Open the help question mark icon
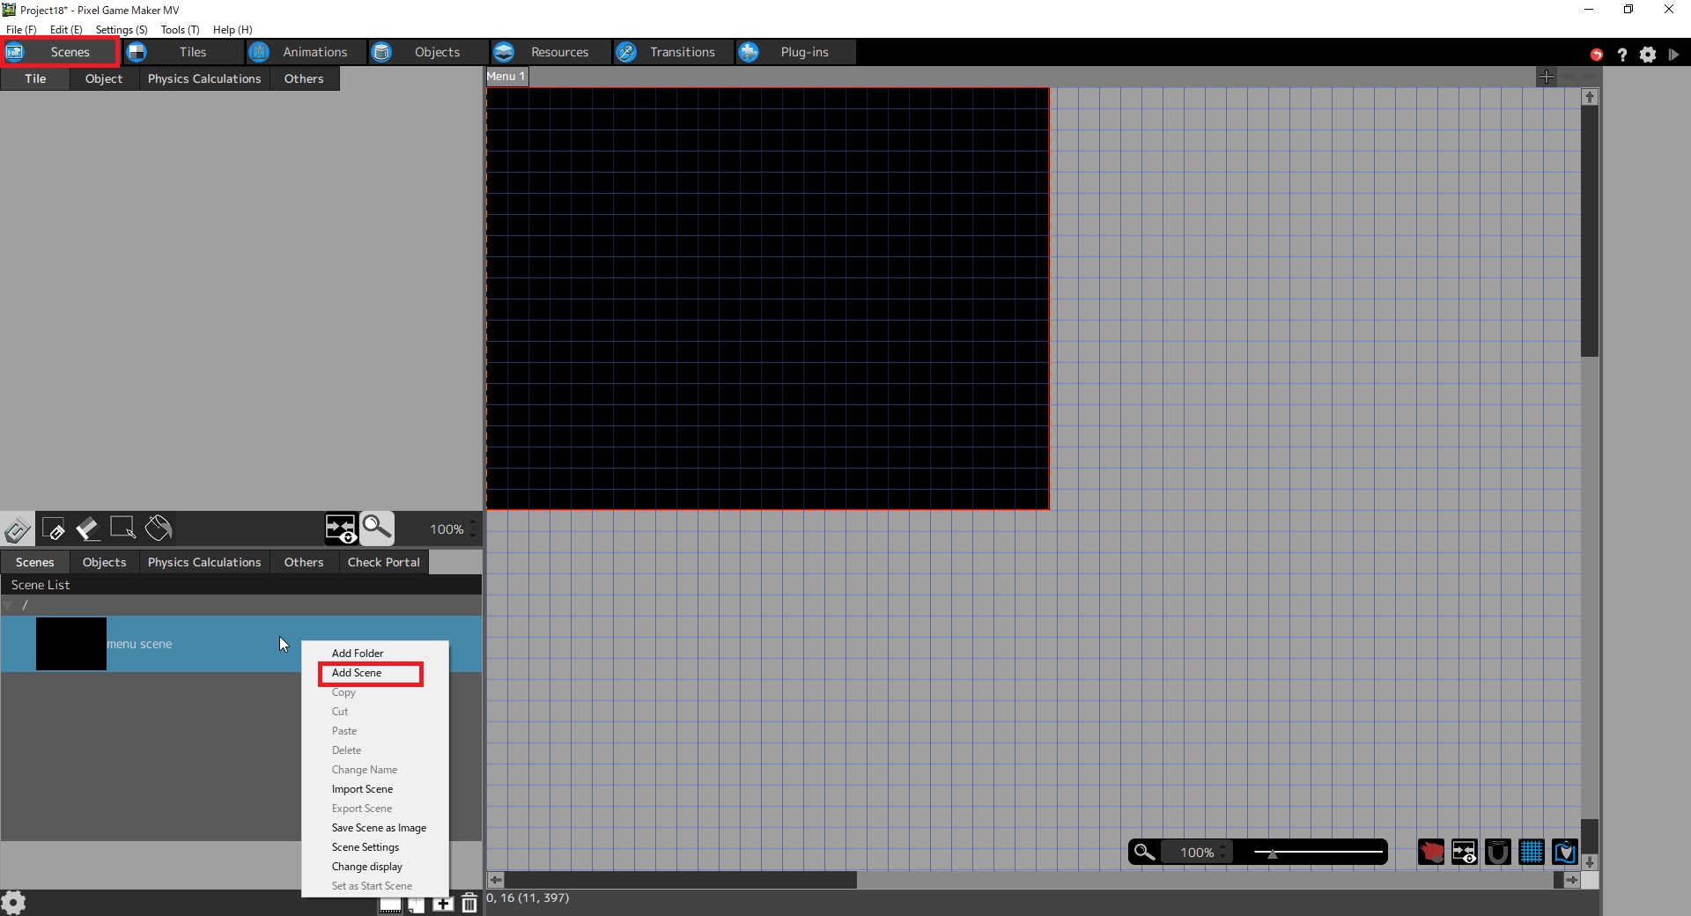Image resolution: width=1691 pixels, height=916 pixels. (x=1622, y=55)
